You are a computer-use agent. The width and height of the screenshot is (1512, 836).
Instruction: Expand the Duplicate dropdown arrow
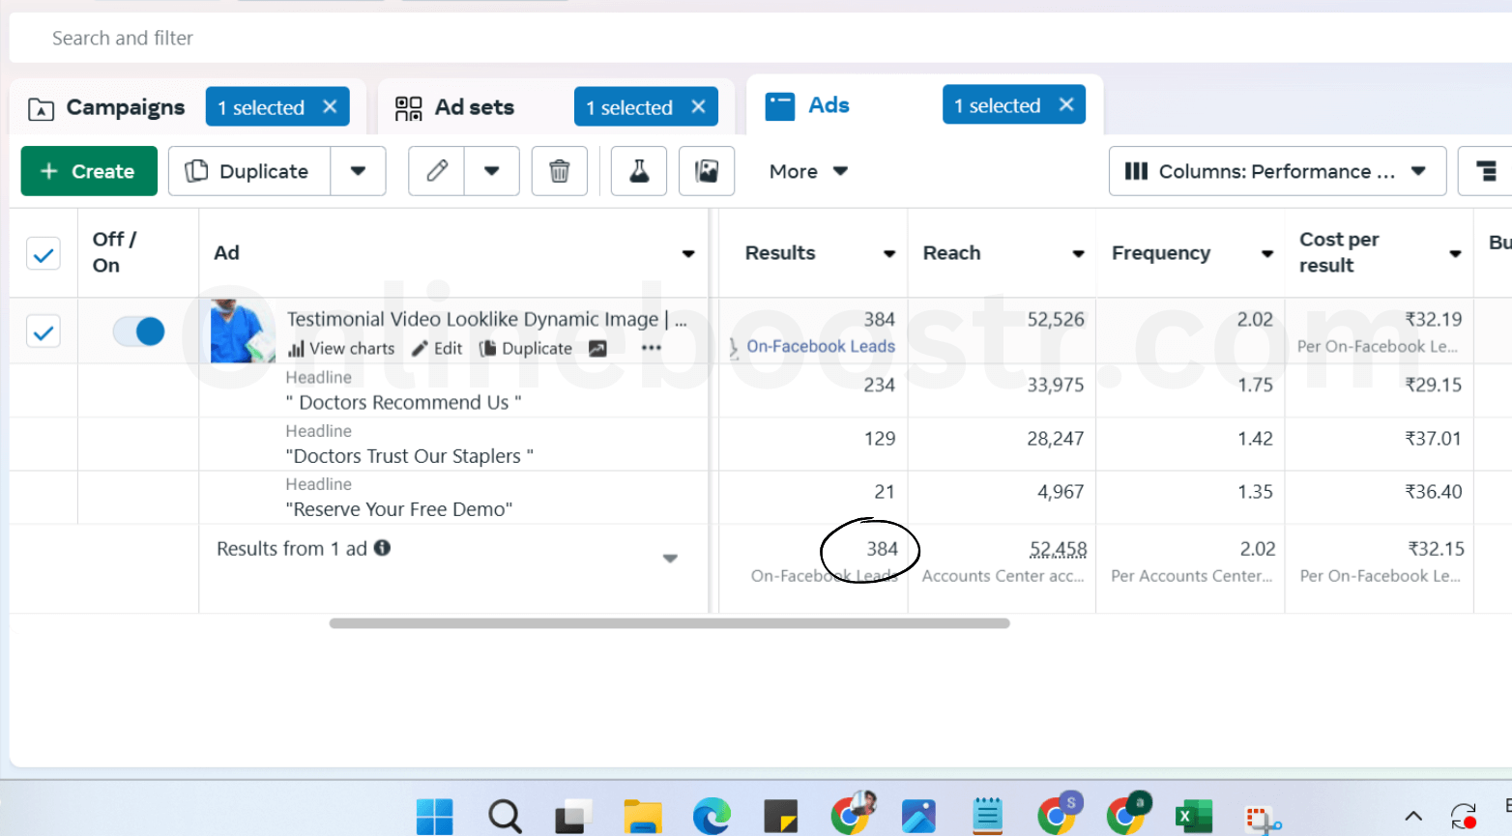pos(358,171)
